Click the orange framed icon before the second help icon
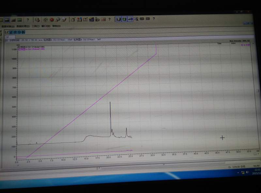Image resolution: width=261 pixels, height=193 pixels. pos(103,20)
